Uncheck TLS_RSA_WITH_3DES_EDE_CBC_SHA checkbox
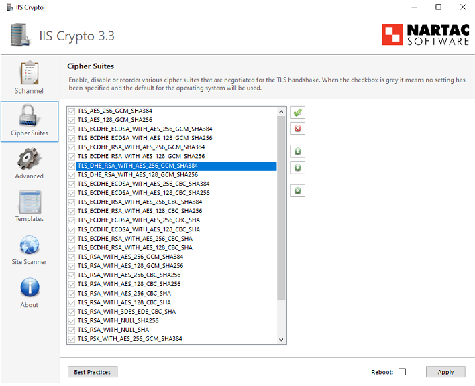The image size is (475, 386). (x=72, y=312)
